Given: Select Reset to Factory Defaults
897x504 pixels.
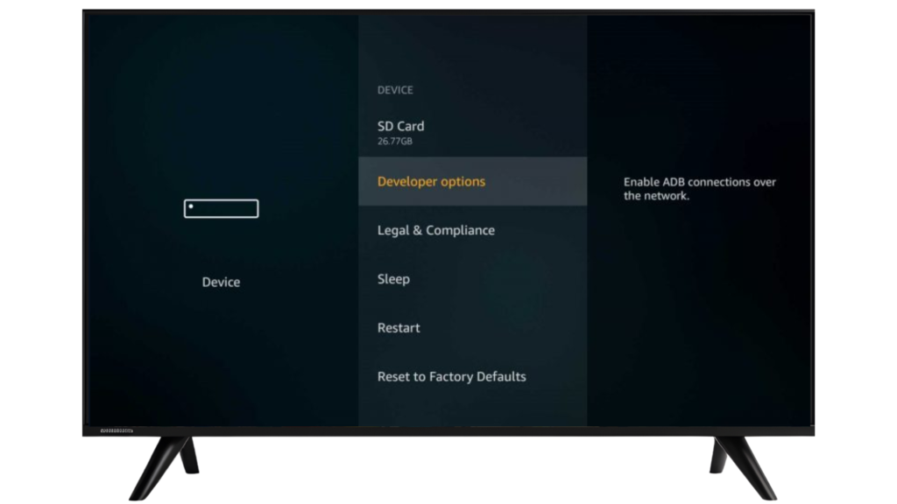Looking at the screenshot, I should point(450,376).
